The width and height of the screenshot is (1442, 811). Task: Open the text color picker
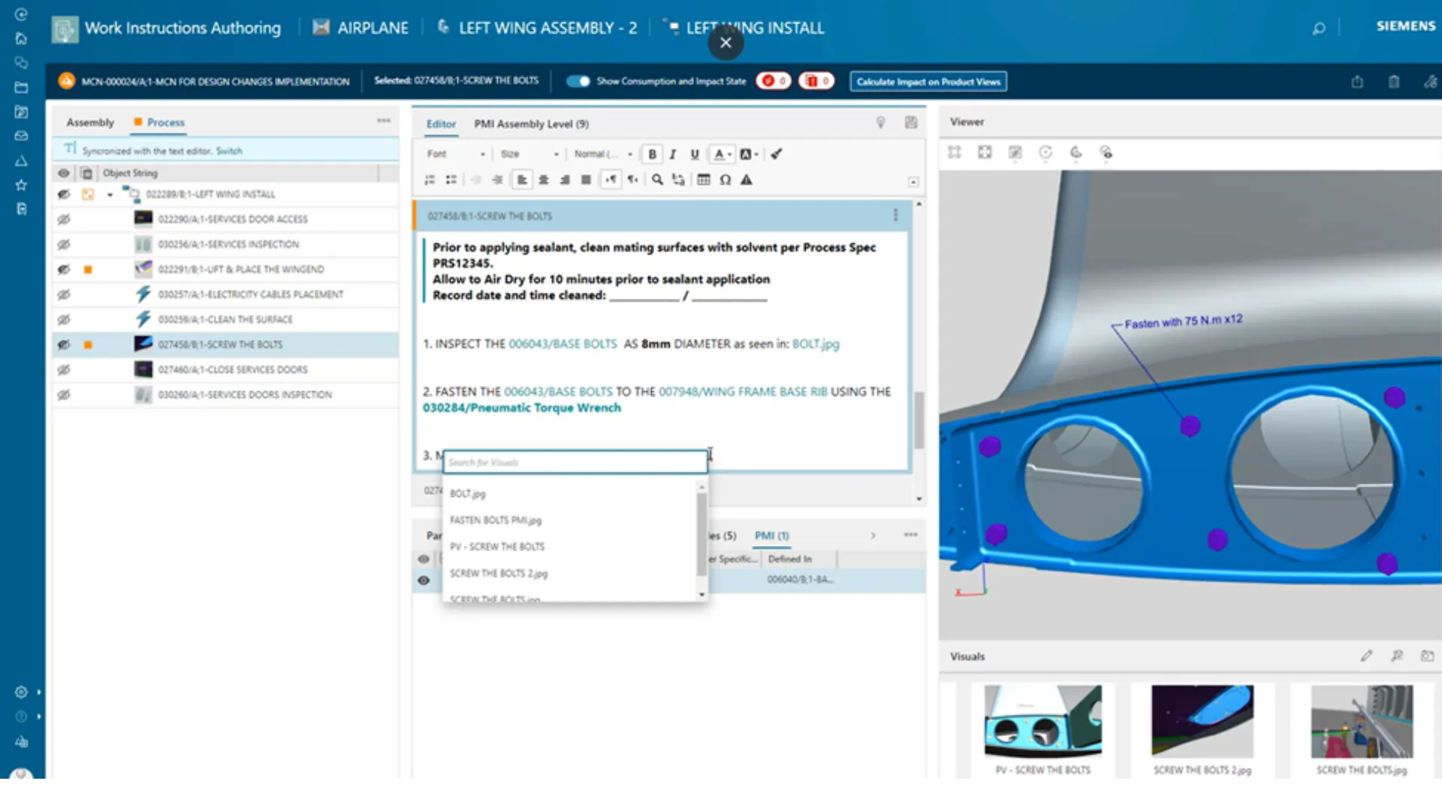coord(722,154)
